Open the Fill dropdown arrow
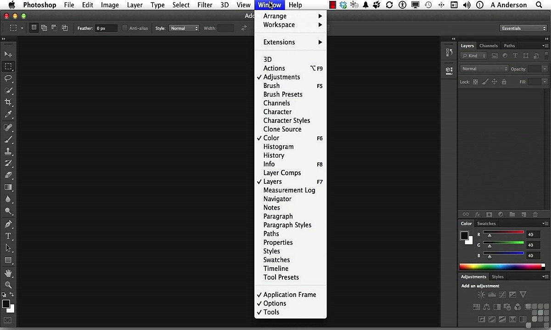The height and width of the screenshot is (330, 551). tap(545, 82)
